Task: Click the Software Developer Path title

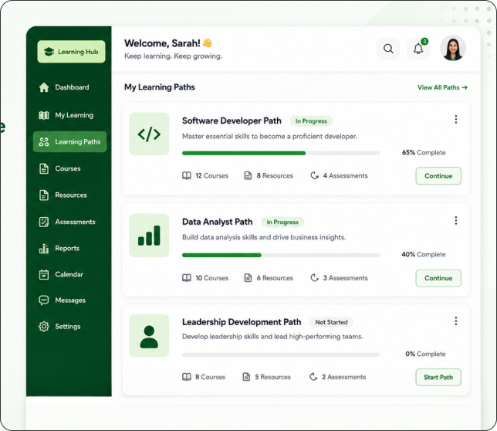Action: point(232,120)
